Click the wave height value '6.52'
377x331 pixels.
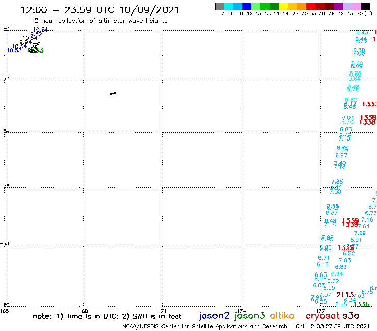[349, 253]
